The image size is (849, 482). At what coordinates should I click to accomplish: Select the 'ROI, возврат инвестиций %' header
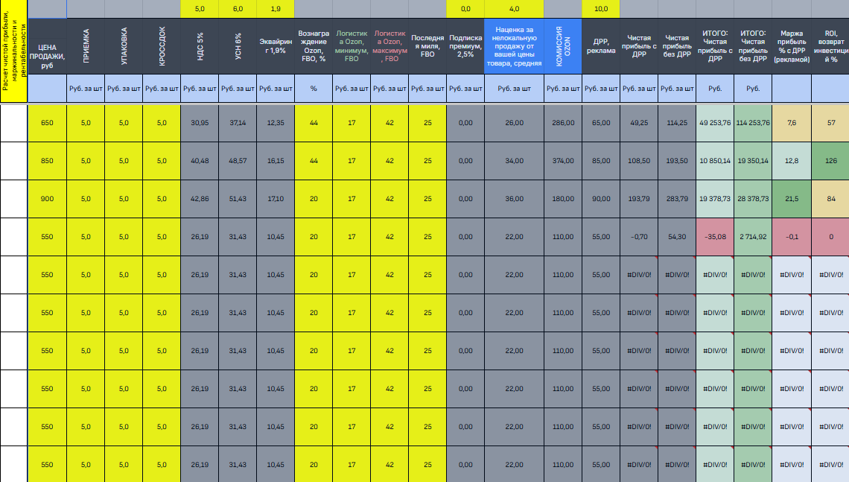pos(830,45)
